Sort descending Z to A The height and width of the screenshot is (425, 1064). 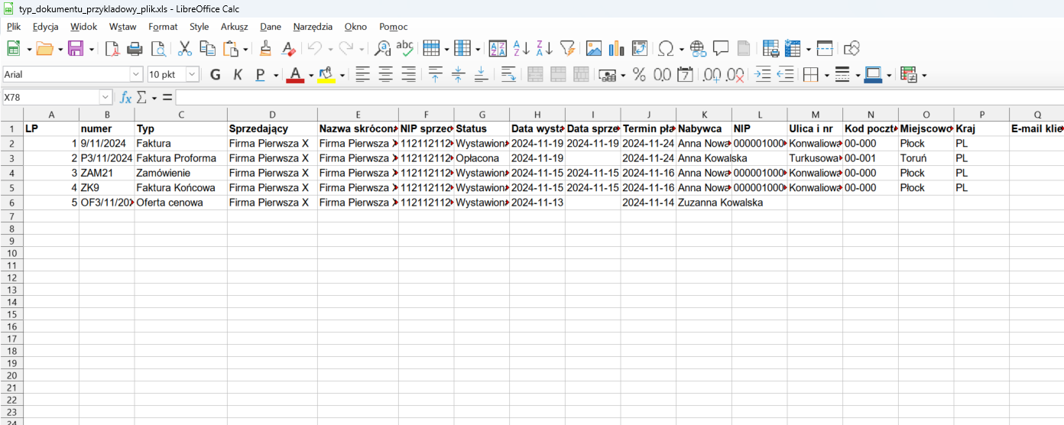coord(544,49)
